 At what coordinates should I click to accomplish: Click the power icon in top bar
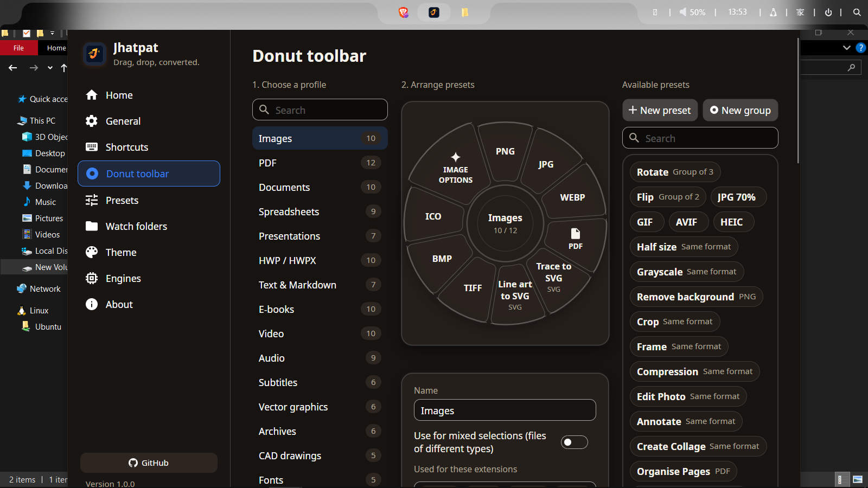[828, 12]
